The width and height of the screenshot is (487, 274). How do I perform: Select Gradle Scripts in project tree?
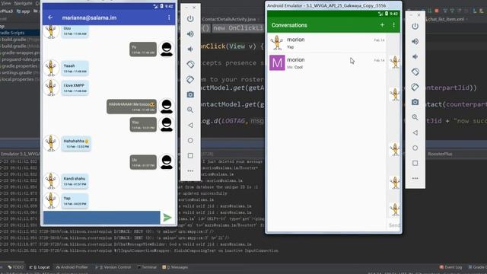pyautogui.click(x=12, y=33)
